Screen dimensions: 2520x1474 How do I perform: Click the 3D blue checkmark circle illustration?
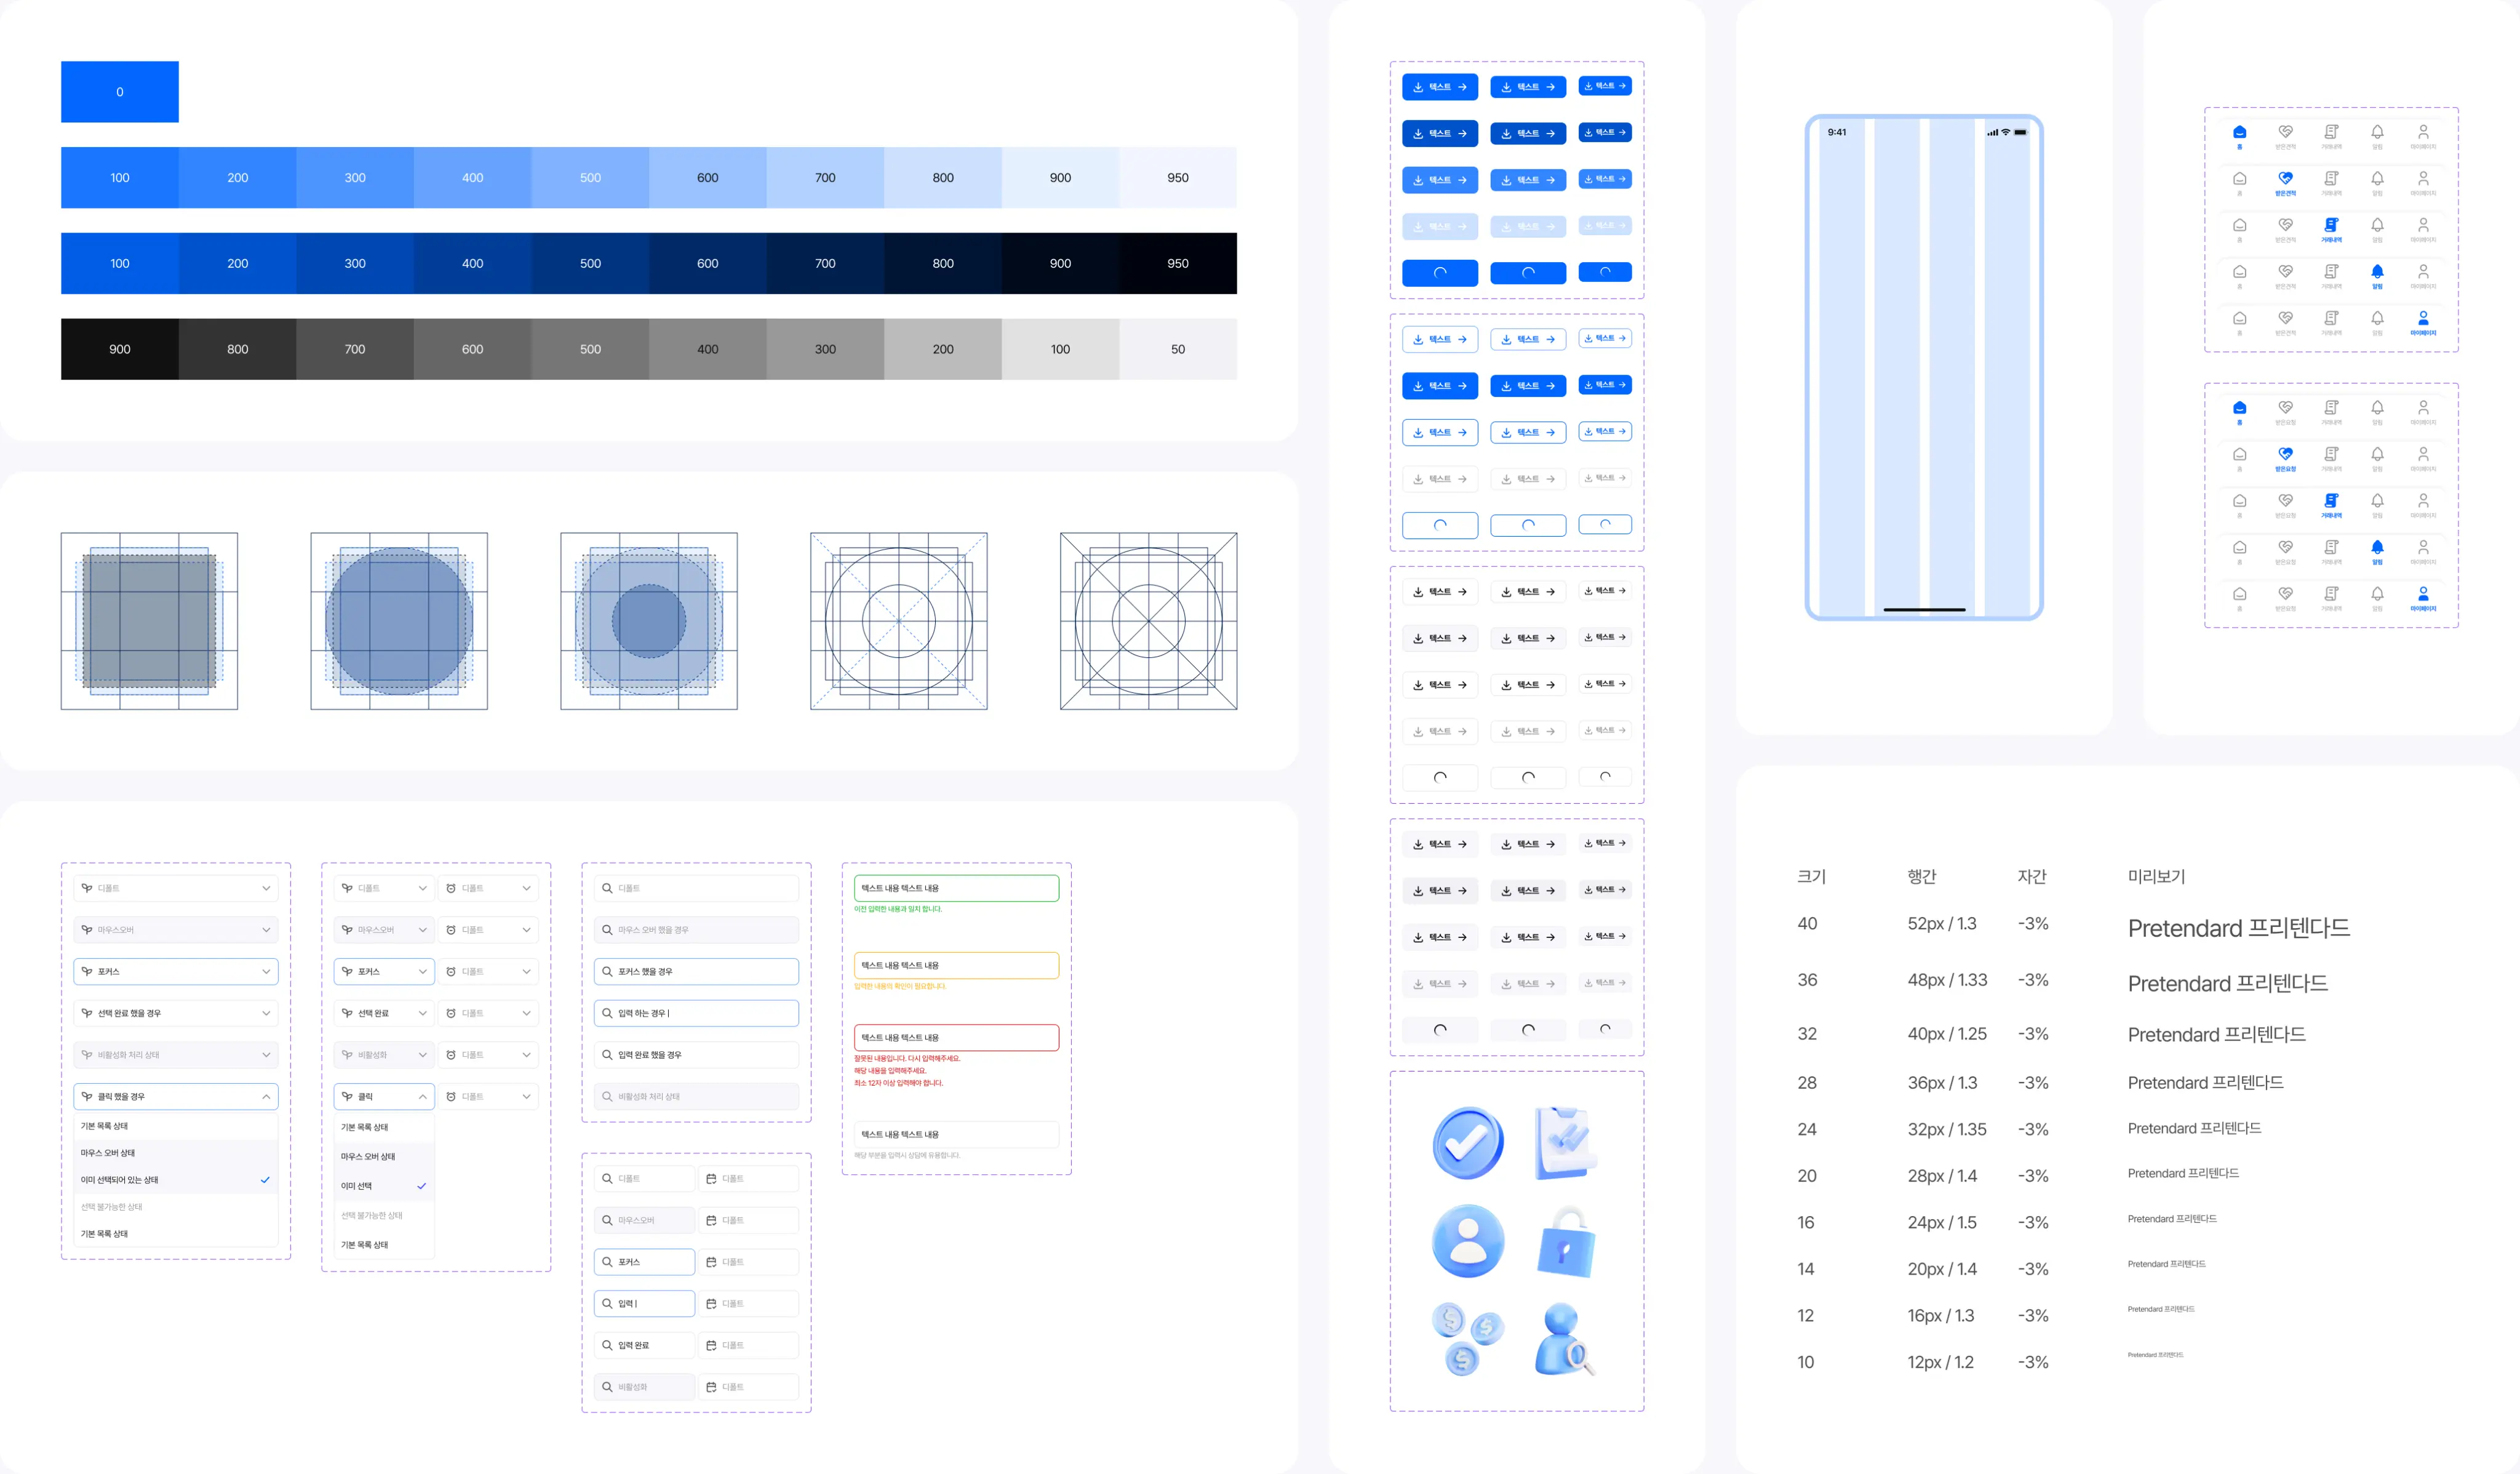click(x=1467, y=1143)
